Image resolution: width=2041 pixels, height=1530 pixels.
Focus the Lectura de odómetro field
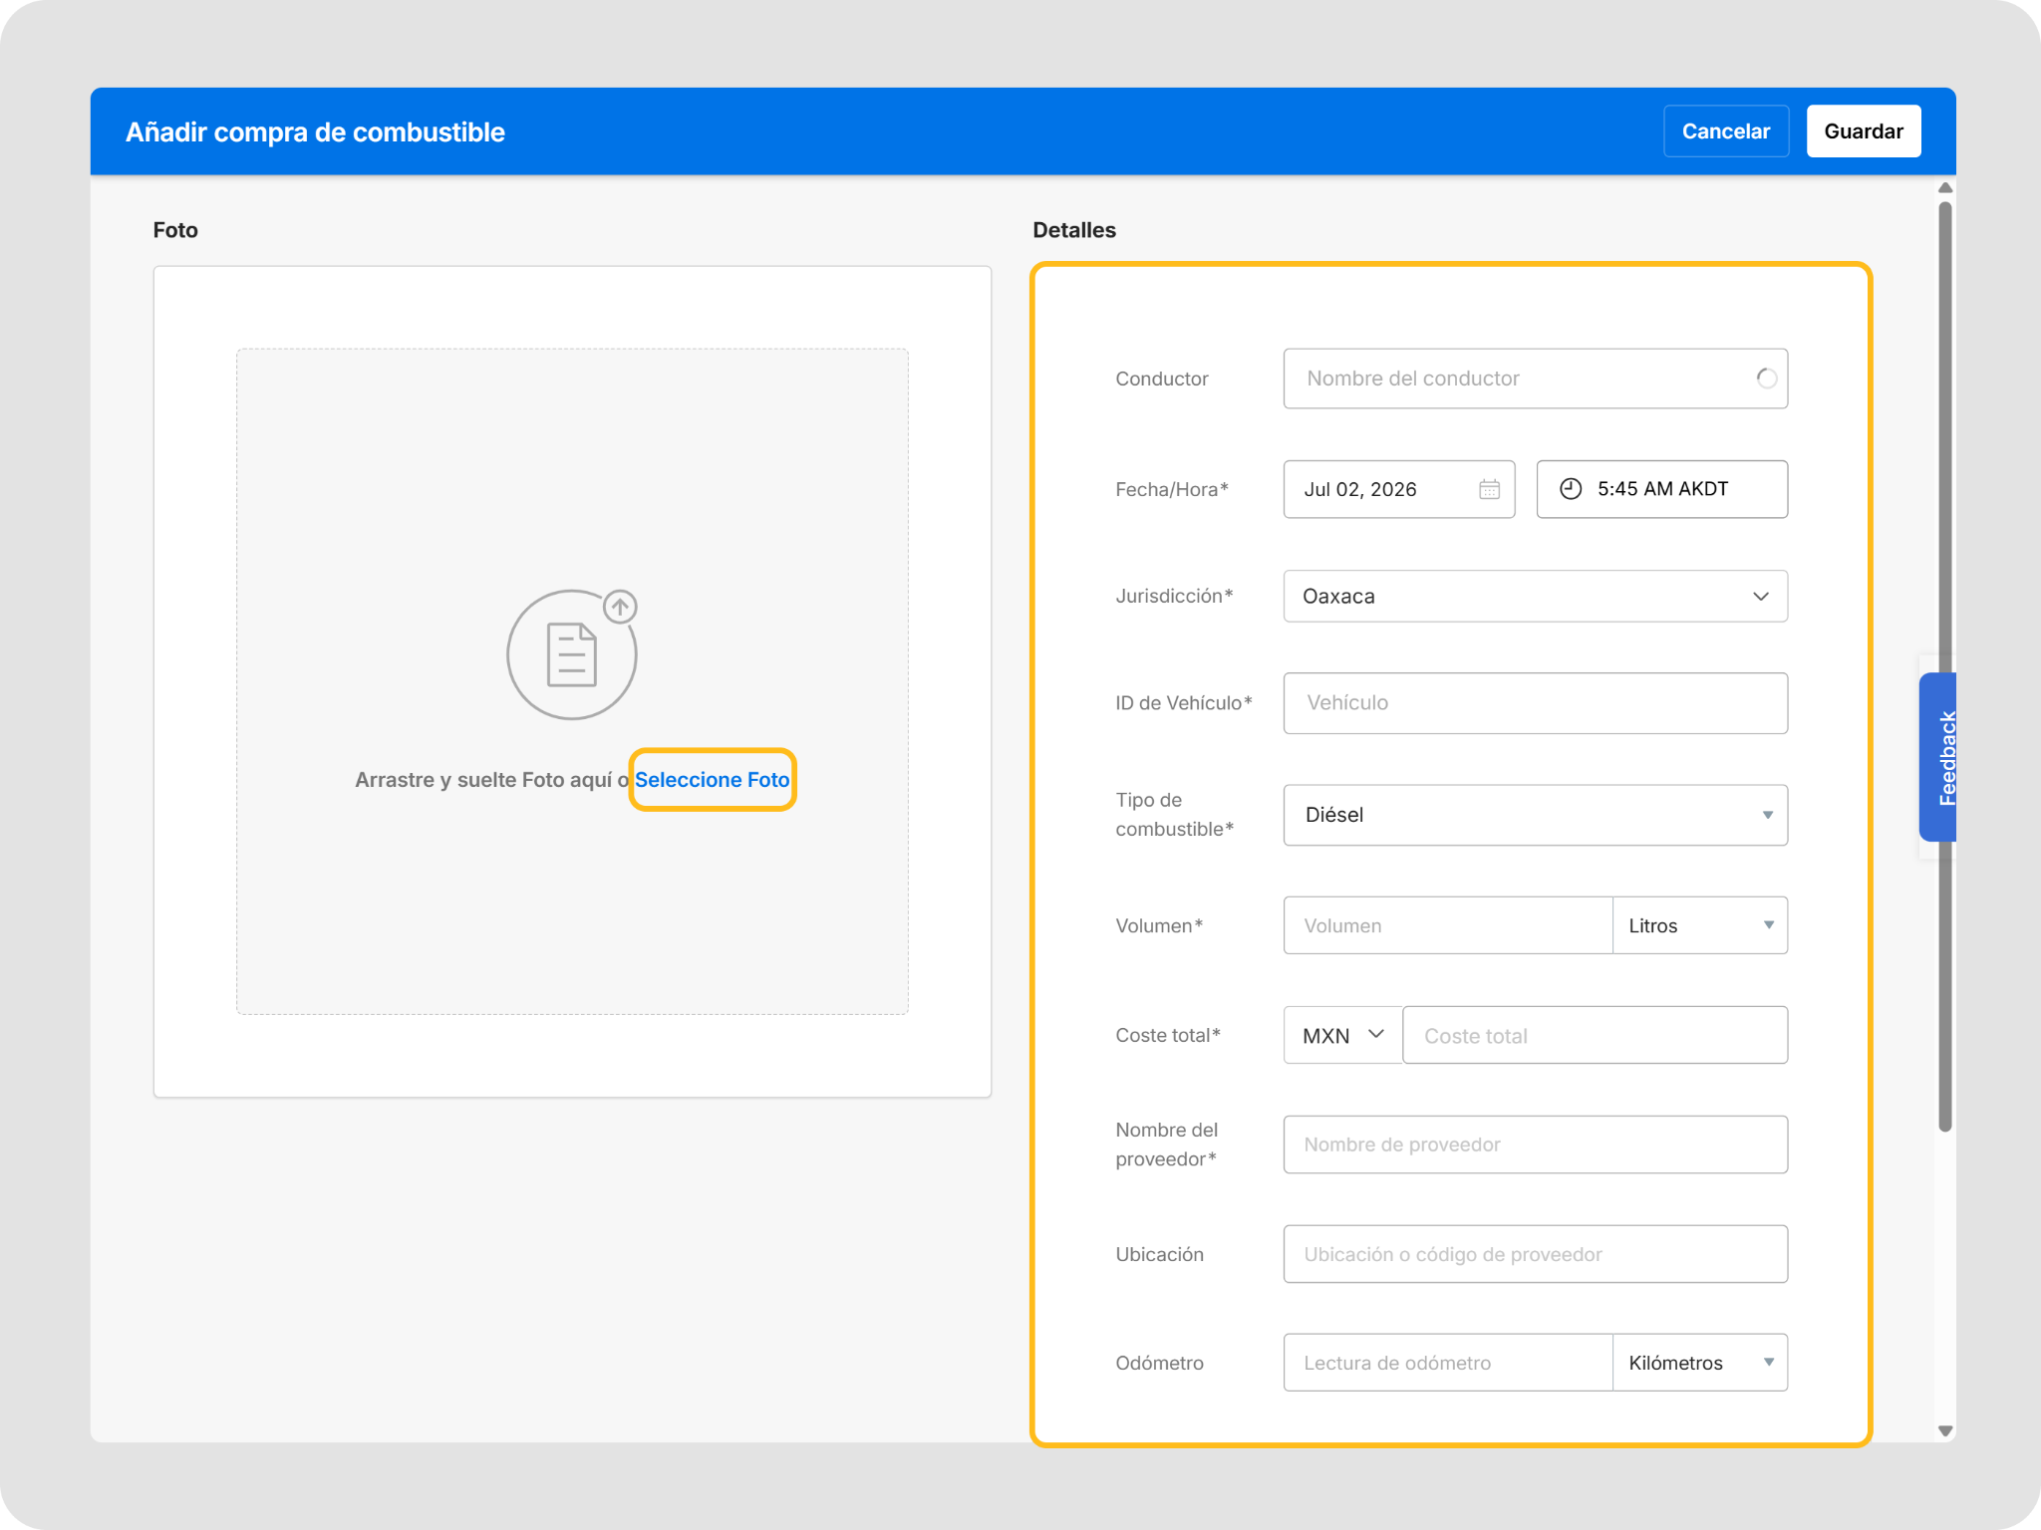(1448, 1363)
